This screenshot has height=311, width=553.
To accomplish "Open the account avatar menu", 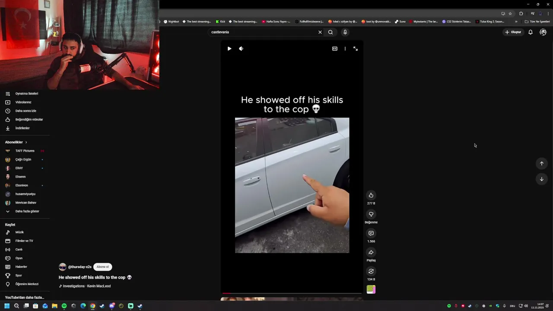I will (543, 32).
